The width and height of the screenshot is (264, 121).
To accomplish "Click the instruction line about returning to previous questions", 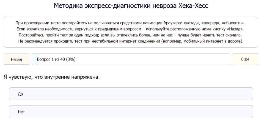I will click(131, 29).
